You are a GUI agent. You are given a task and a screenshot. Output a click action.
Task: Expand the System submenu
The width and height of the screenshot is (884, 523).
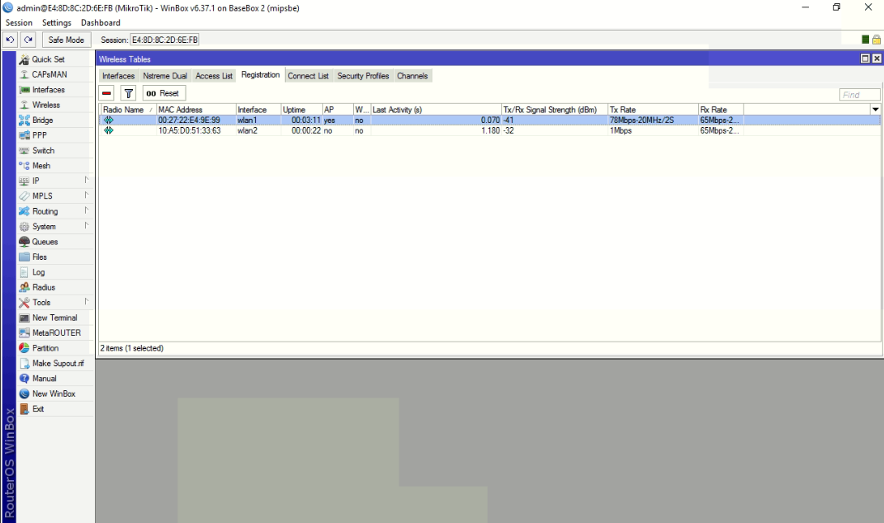point(55,227)
